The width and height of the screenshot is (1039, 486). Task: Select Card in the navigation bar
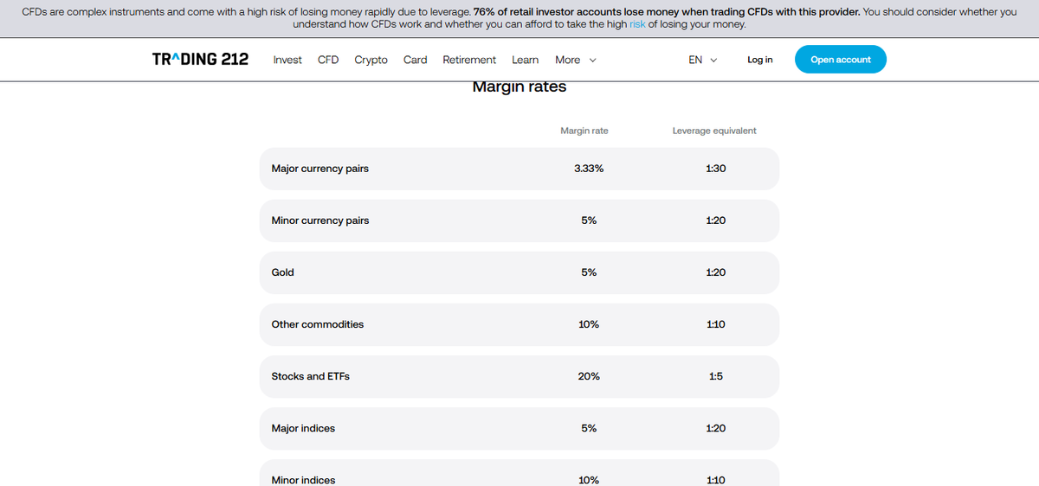point(415,60)
